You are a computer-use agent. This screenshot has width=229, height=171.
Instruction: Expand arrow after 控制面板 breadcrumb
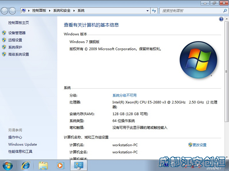[50, 11]
